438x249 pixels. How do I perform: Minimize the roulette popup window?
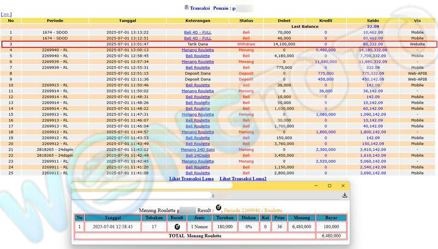(x=315, y=186)
